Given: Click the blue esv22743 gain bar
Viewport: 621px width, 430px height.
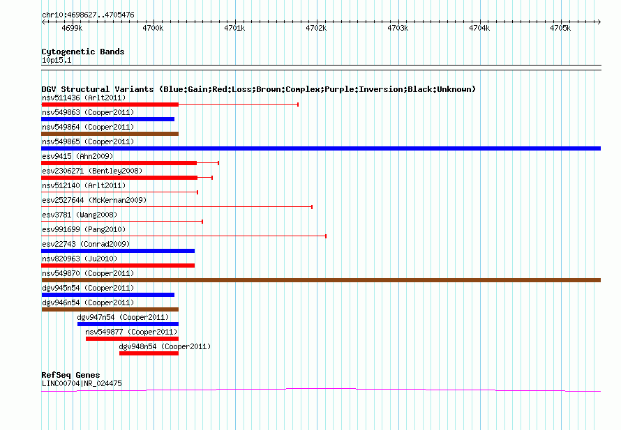Looking at the screenshot, I should [118, 251].
